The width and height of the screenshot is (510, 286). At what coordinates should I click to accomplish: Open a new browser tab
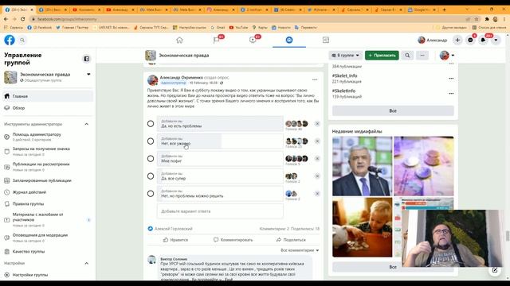click(445, 10)
